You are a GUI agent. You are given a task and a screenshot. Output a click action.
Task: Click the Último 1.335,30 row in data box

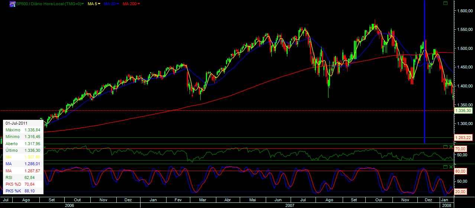coord(22,150)
